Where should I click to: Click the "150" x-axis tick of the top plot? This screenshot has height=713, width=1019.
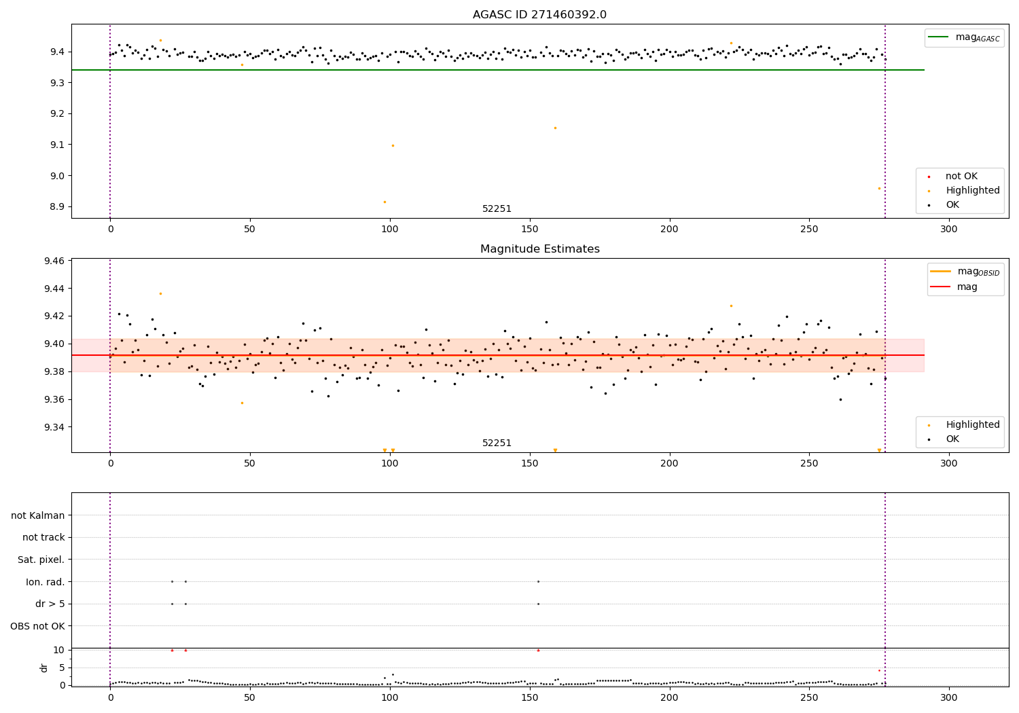[530, 230]
